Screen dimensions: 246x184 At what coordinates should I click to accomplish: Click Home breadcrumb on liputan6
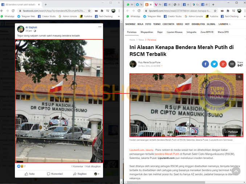pos(132,40)
